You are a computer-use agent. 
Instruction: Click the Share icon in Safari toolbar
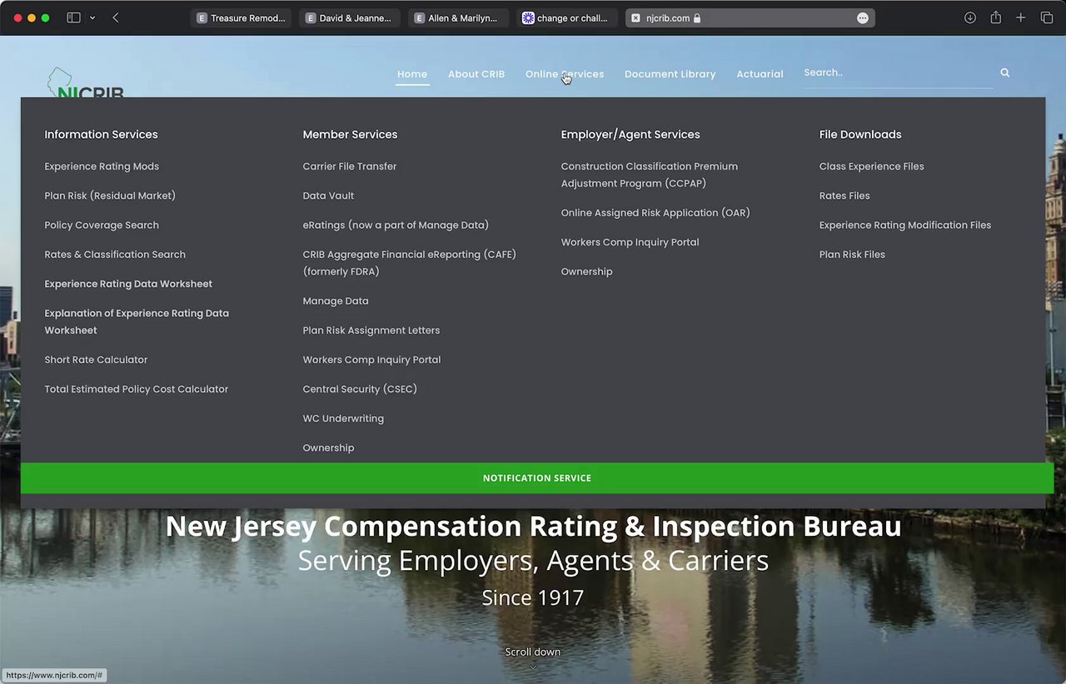pyautogui.click(x=995, y=17)
